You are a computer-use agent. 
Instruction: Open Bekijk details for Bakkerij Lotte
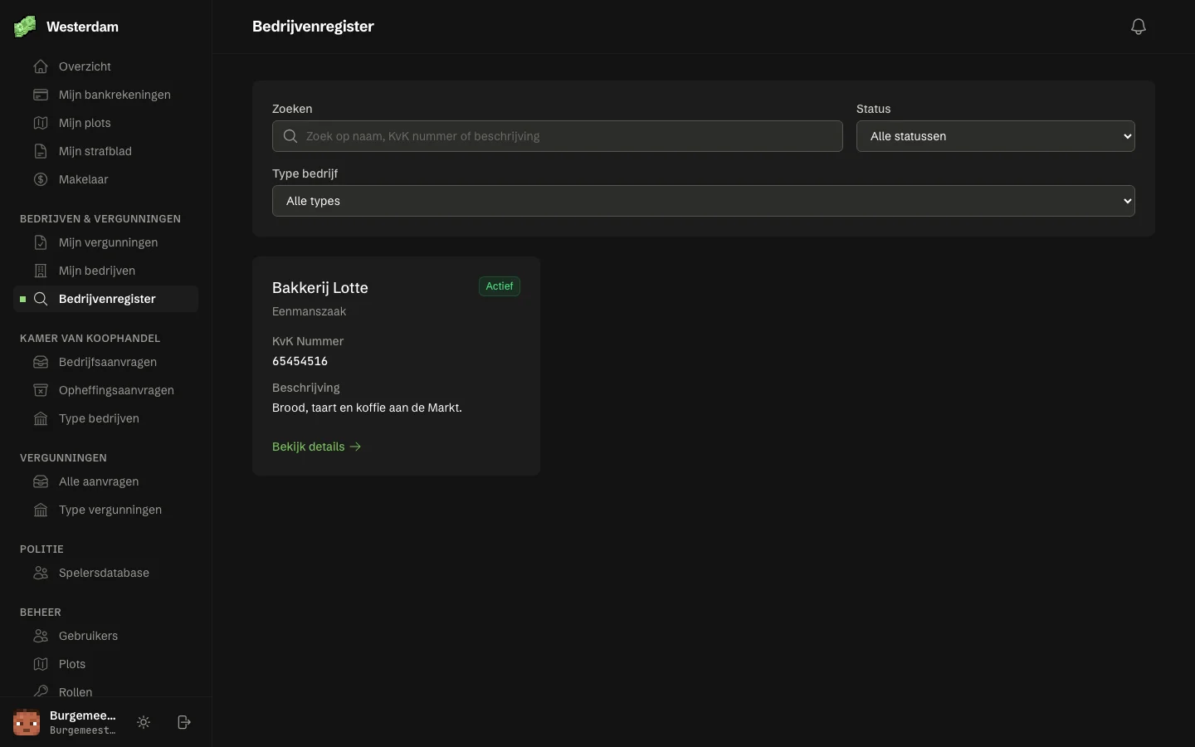(x=317, y=447)
